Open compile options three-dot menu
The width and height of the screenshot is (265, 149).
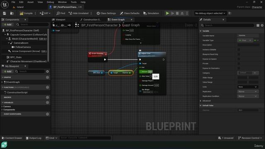pyautogui.click(x=35, y=13)
